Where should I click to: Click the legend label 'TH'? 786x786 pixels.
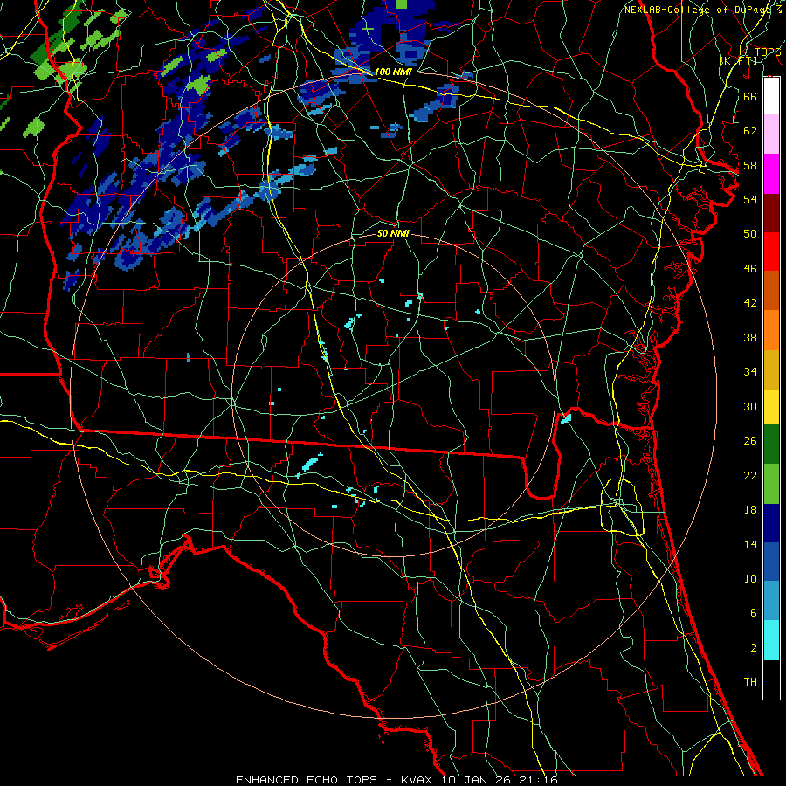pos(750,682)
